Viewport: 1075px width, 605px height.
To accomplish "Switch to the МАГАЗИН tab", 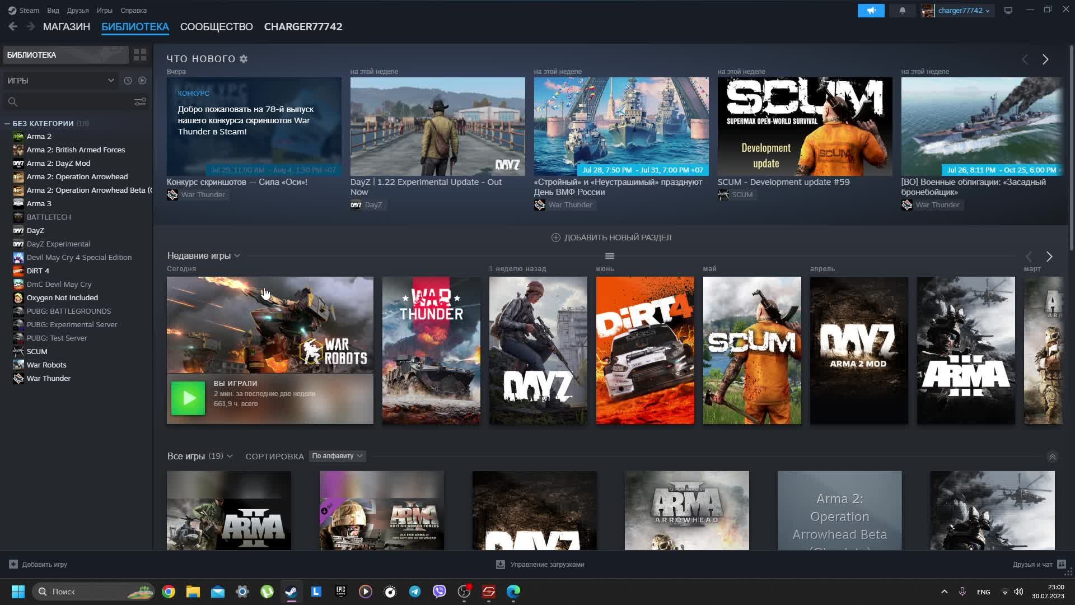I will pos(67,27).
